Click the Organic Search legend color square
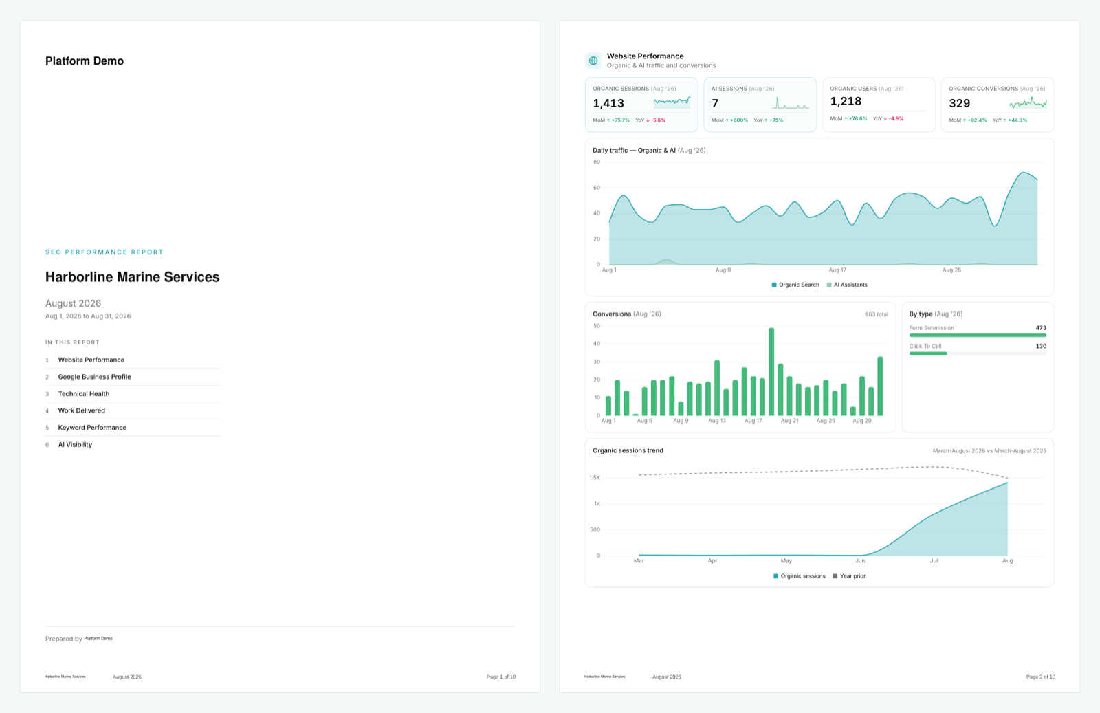Image resolution: width=1100 pixels, height=713 pixels. (774, 285)
